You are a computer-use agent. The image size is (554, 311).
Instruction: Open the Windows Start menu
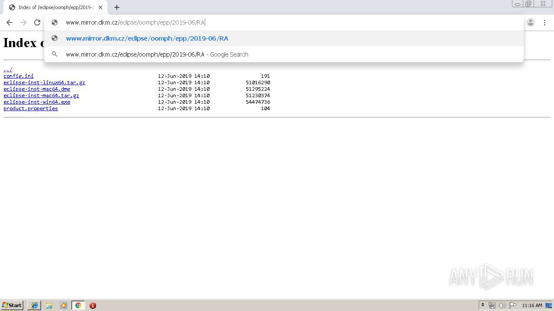(12, 305)
